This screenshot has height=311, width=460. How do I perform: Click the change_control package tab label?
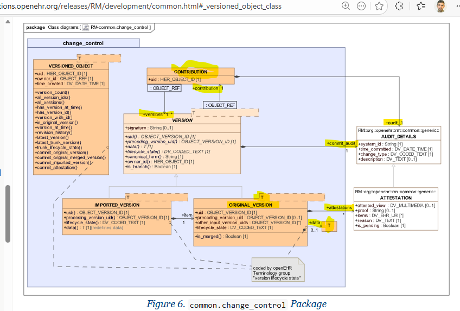point(83,43)
